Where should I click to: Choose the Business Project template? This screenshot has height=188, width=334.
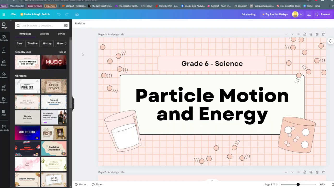[x=27, y=86]
